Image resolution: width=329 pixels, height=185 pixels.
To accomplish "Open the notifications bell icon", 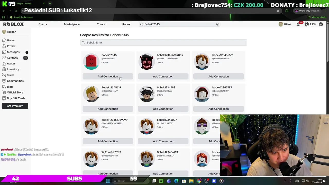I will [298, 24].
